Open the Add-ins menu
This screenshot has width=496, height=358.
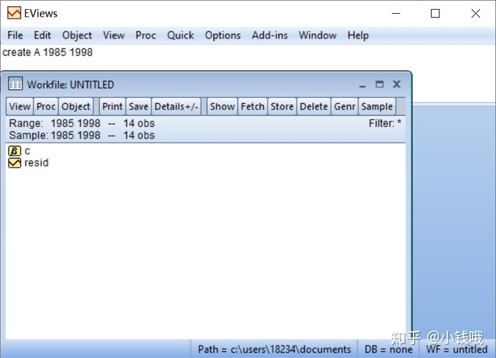tap(270, 35)
